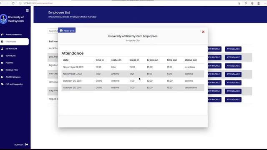The width and height of the screenshot is (267, 150).
Task: Click the 'status out' column header
Action: pyautogui.click(x=191, y=60)
